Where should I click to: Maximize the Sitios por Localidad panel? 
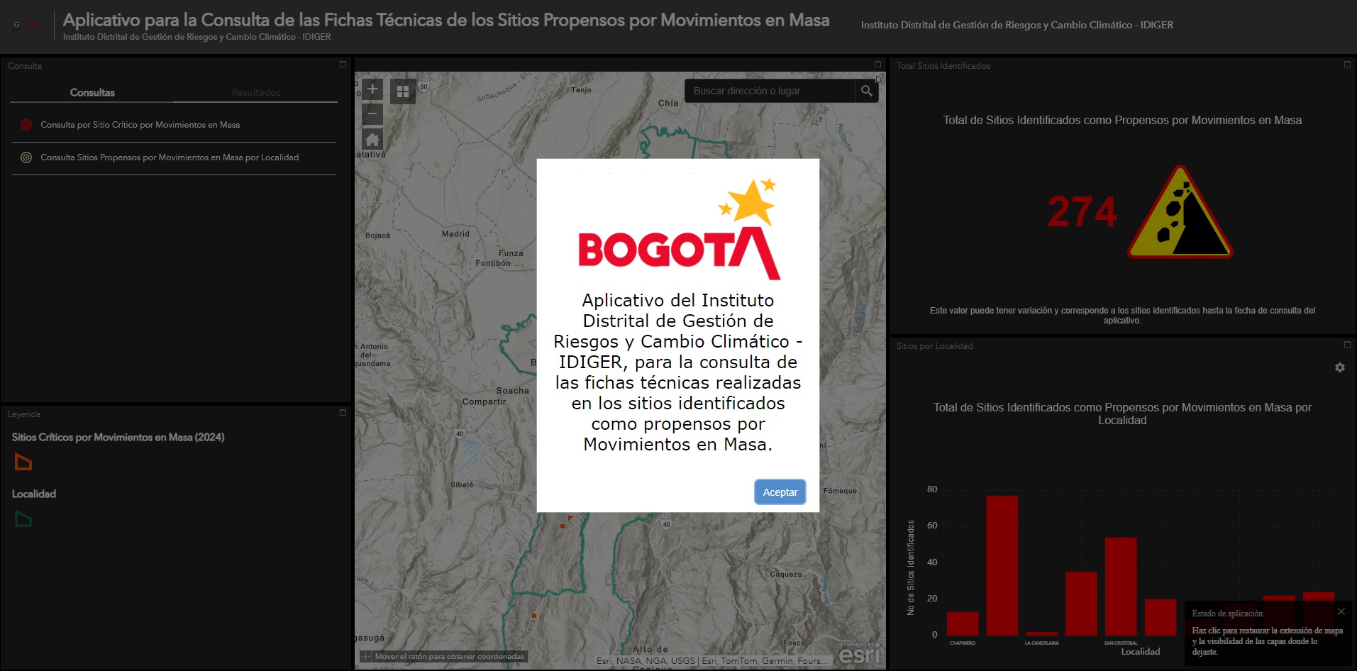1347,345
